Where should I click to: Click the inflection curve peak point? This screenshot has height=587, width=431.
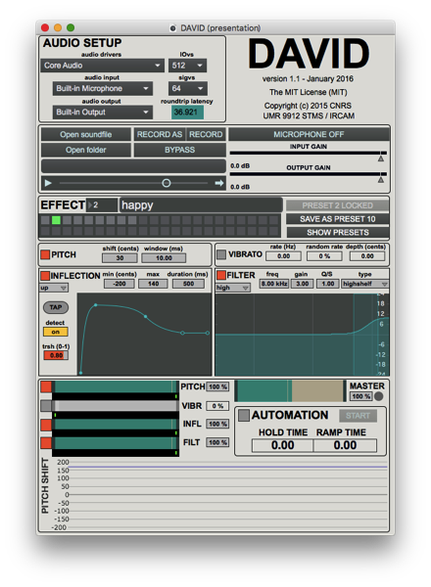[x=96, y=305]
